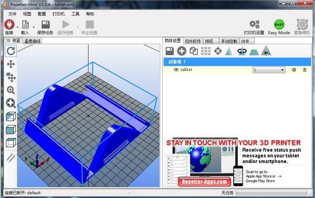This screenshot has height=198, width=315.
Task: Click the Run Job play icon
Action: (x=66, y=25)
